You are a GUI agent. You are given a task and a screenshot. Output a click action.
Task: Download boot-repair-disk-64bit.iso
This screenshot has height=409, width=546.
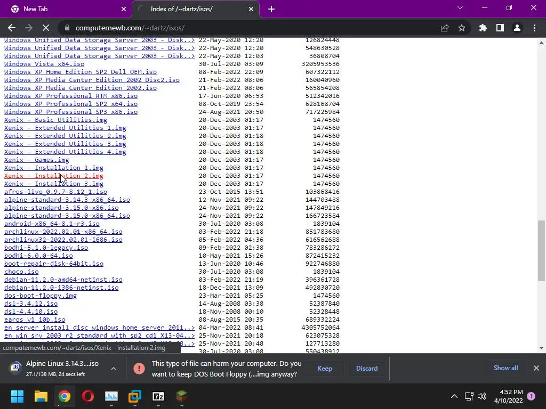(54, 264)
